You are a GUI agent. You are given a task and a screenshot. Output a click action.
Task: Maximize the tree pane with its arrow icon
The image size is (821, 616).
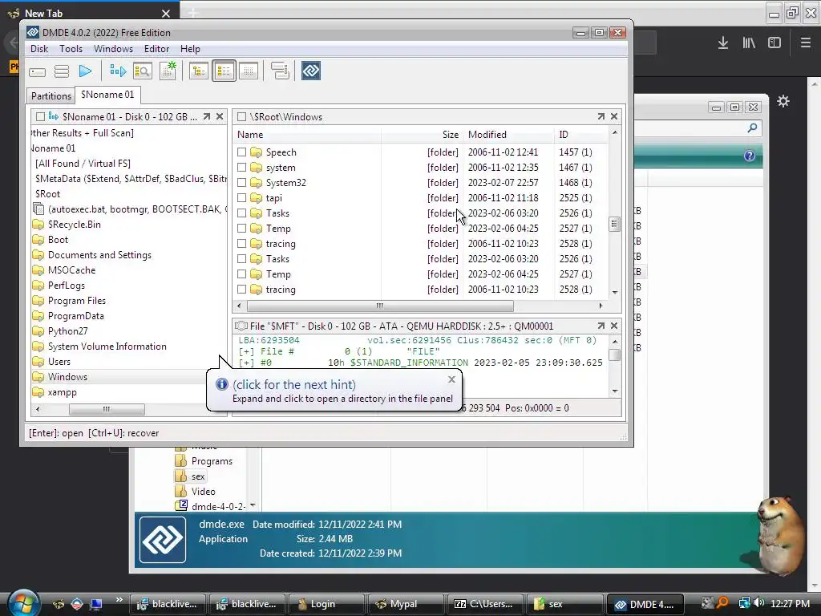(207, 116)
